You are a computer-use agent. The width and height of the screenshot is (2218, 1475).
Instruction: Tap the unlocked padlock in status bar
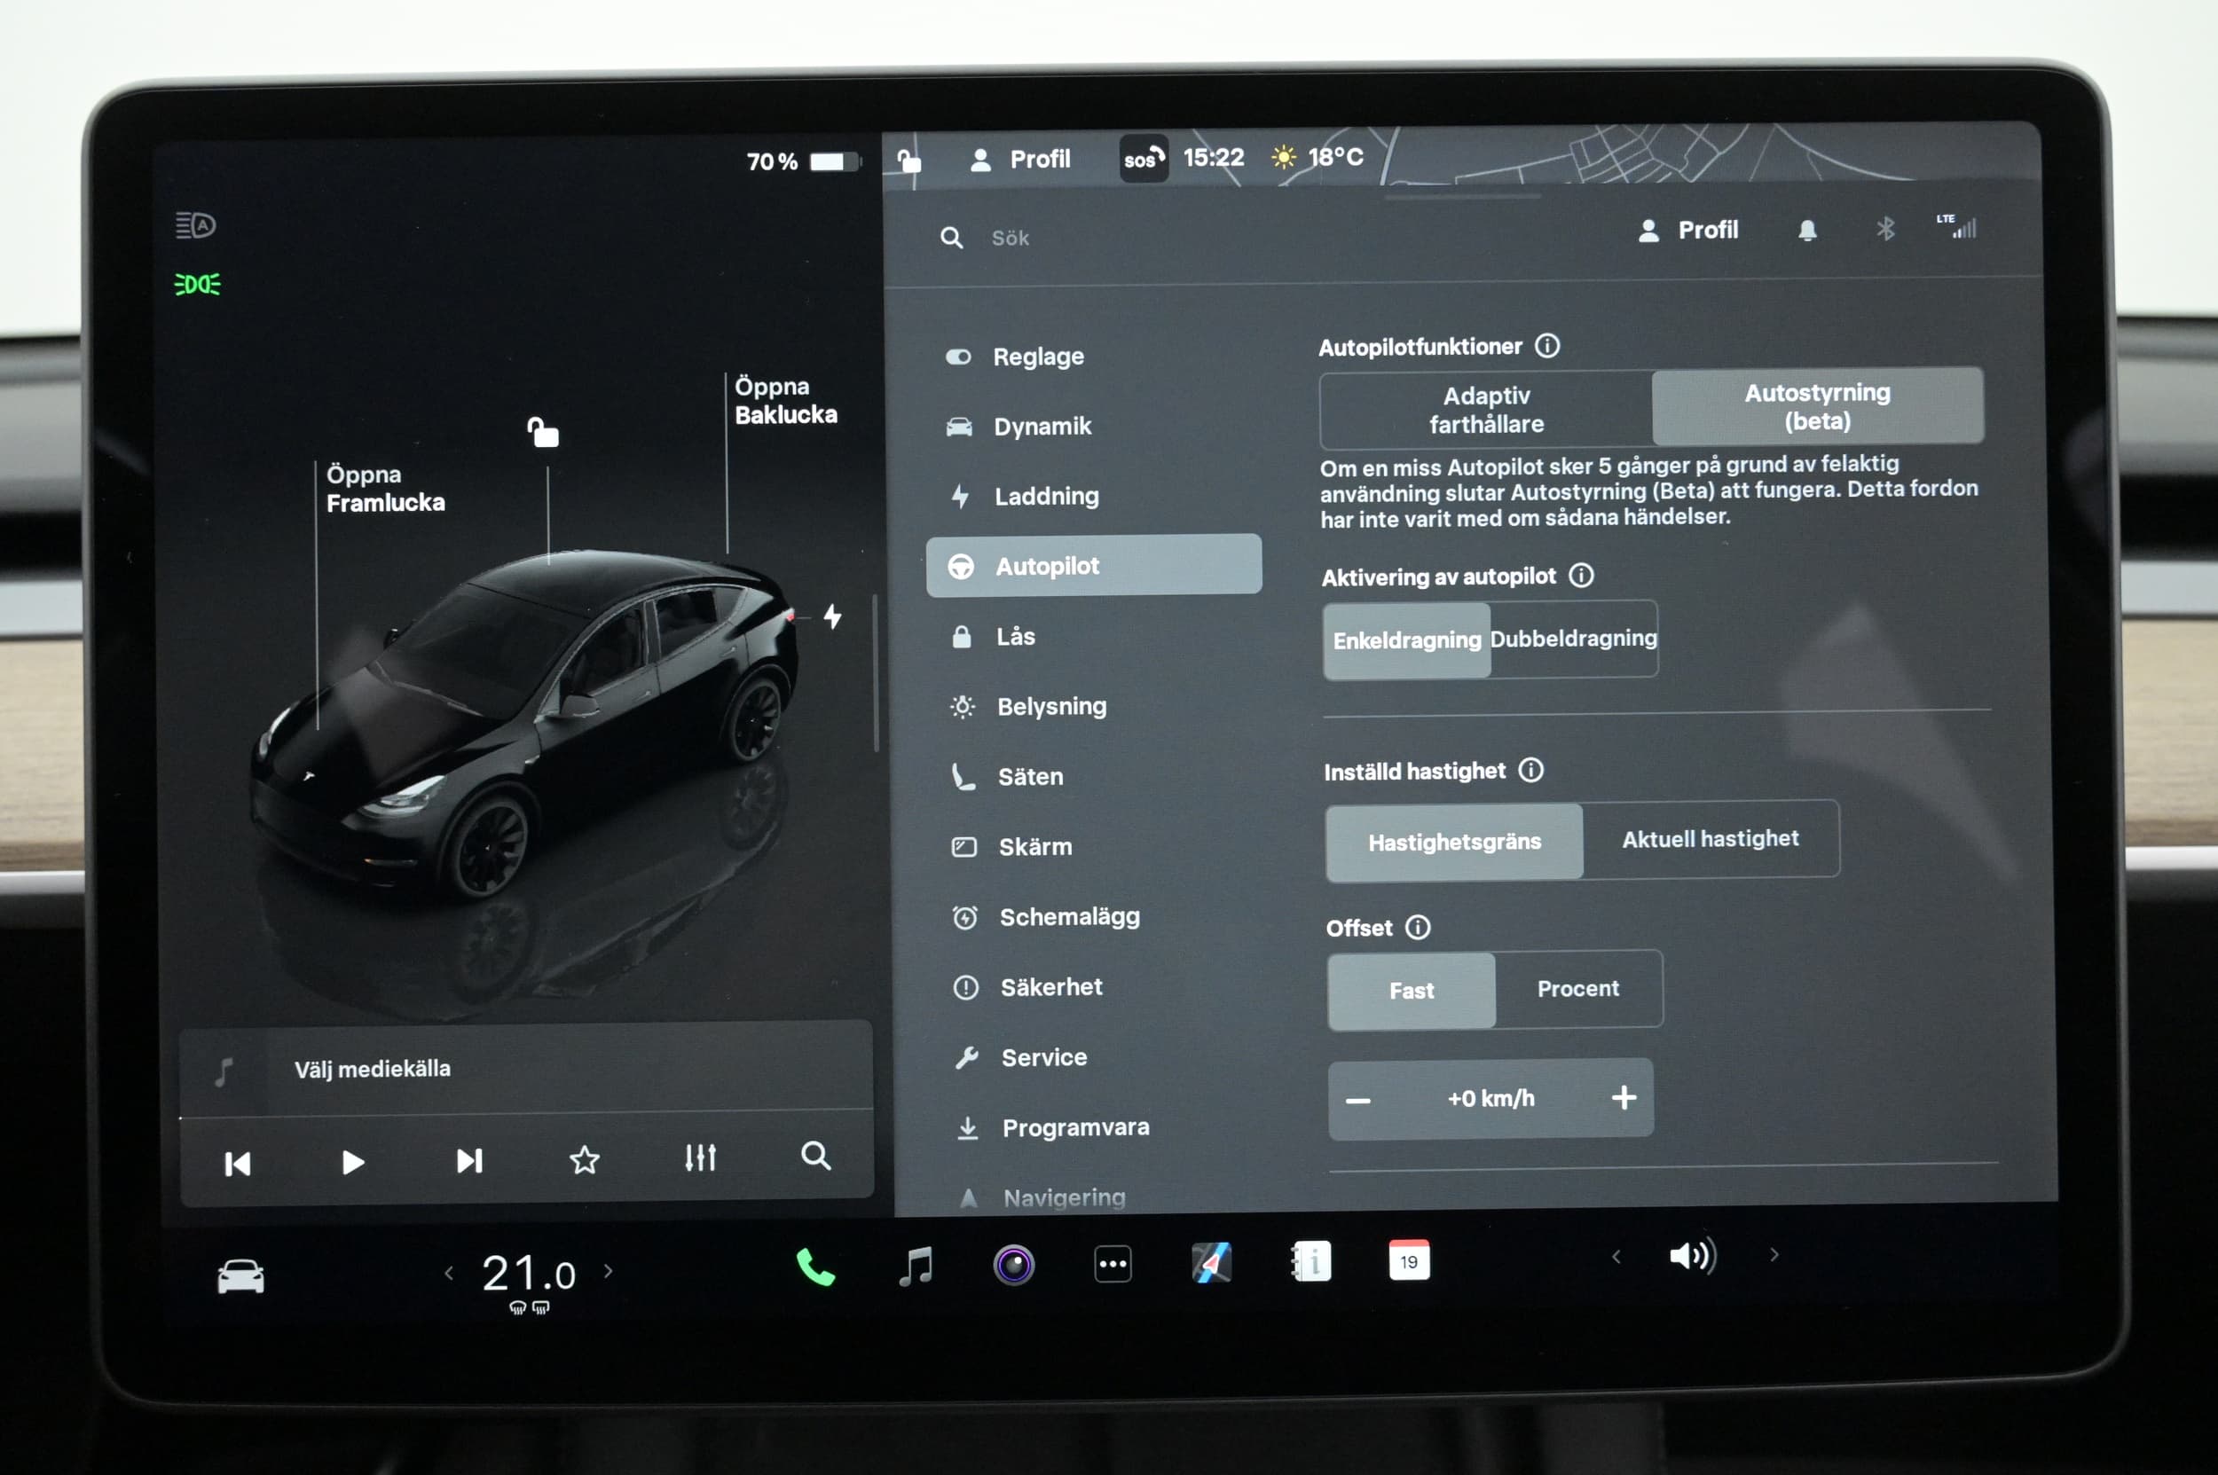pos(908,160)
